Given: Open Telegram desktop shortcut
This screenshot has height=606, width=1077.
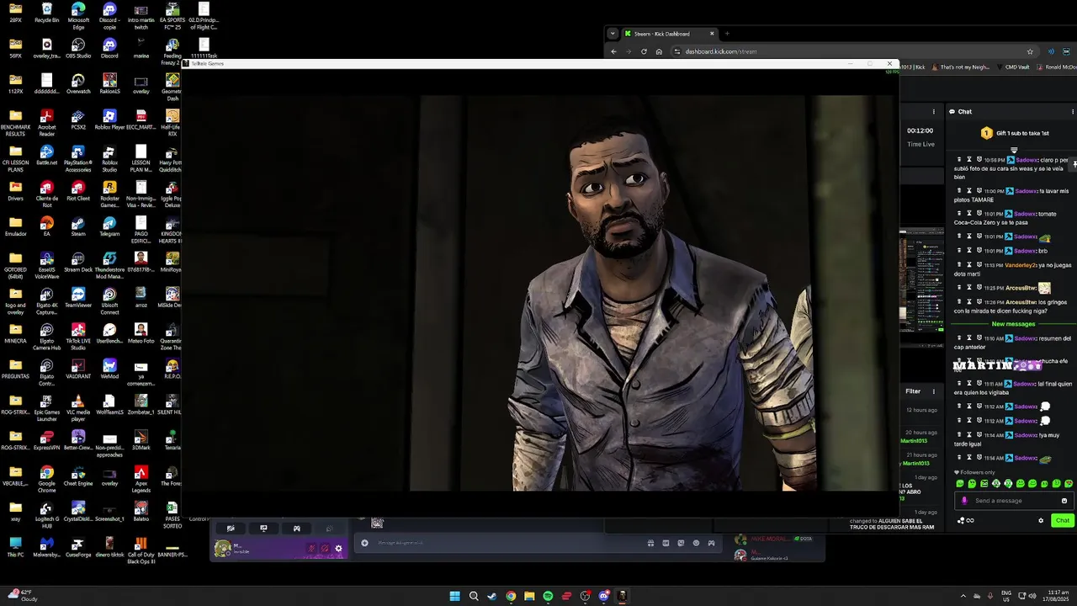Looking at the screenshot, I should 109,226.
